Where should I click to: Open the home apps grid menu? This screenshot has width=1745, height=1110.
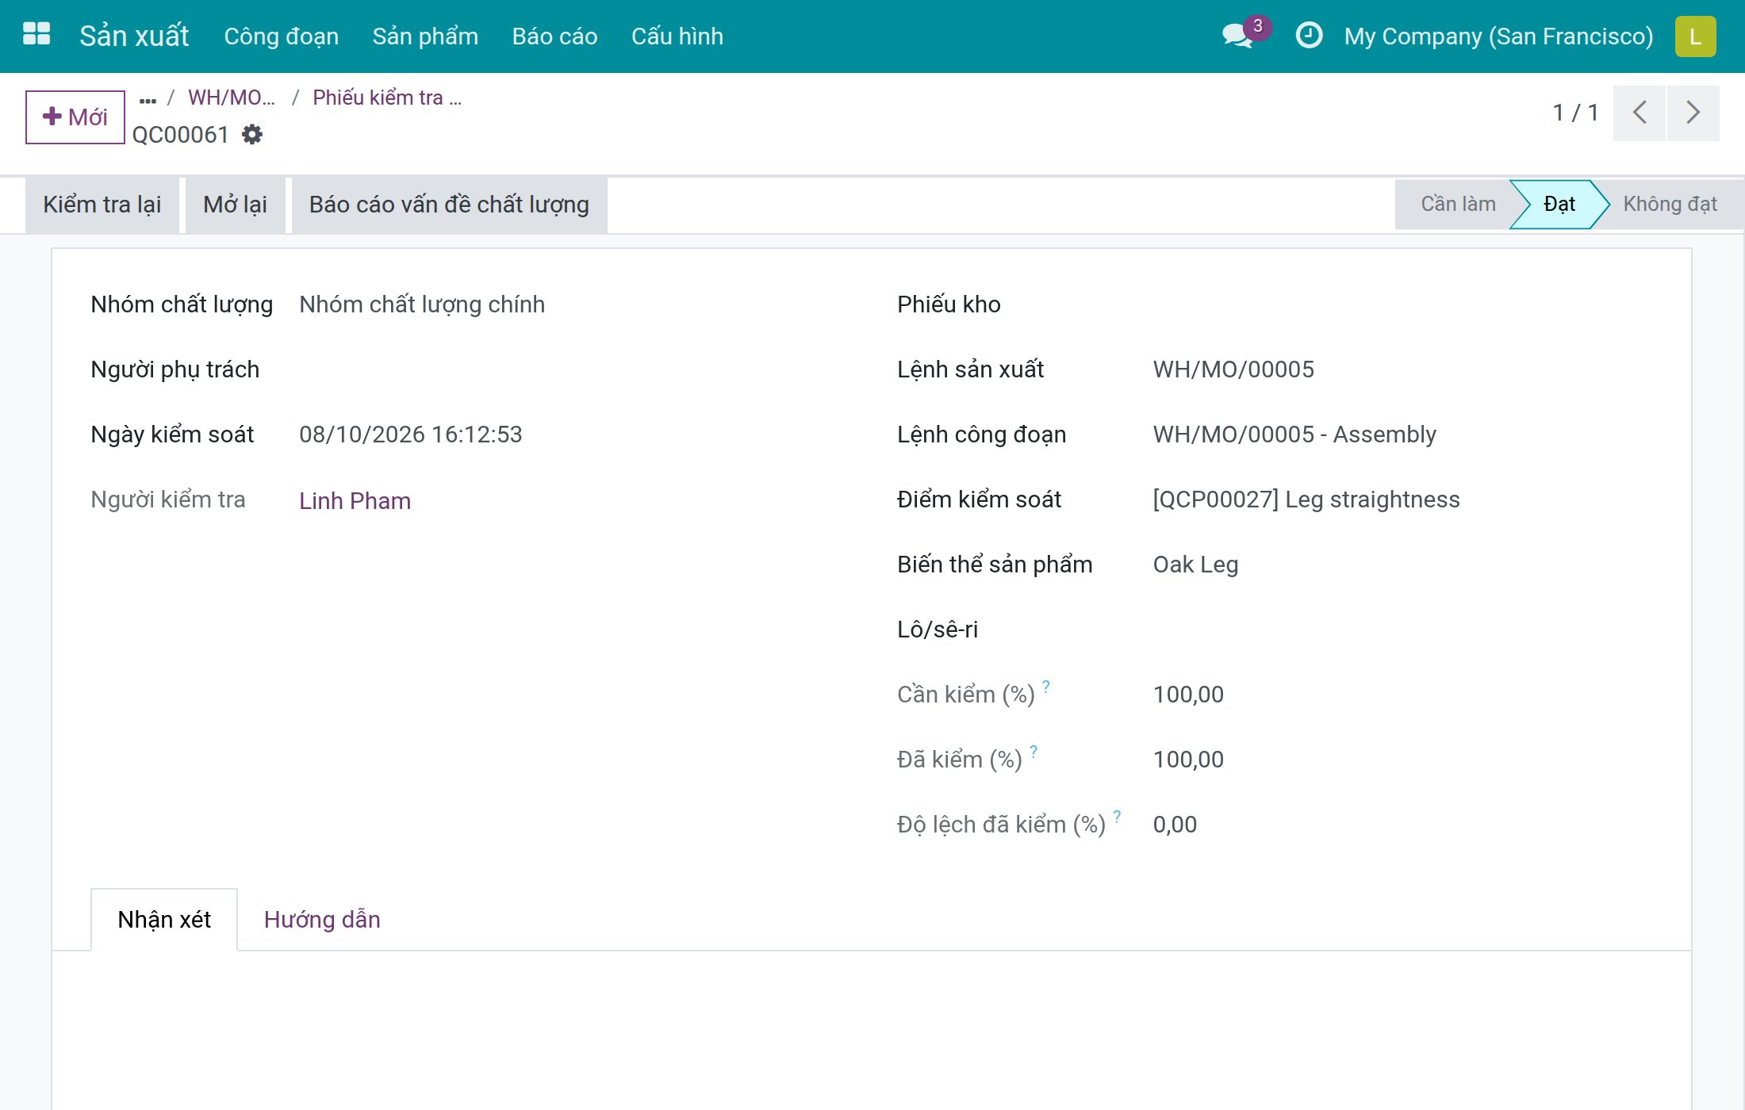point(36,36)
